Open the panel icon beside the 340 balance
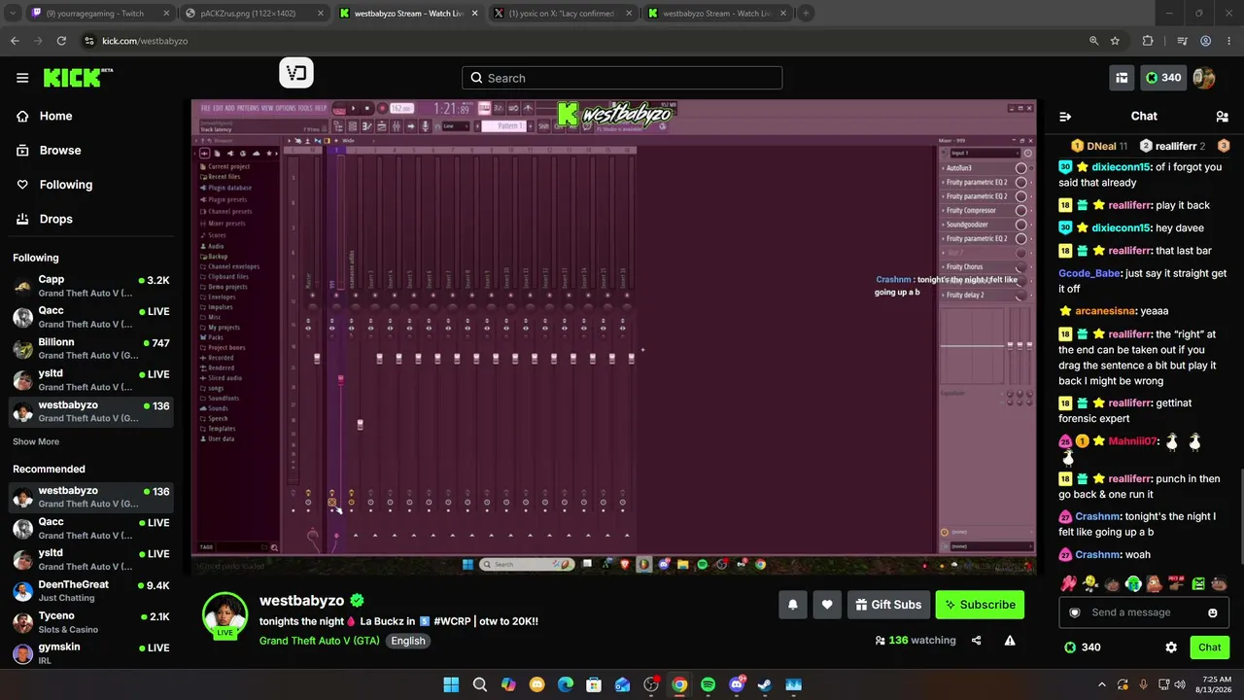 pos(1122,78)
